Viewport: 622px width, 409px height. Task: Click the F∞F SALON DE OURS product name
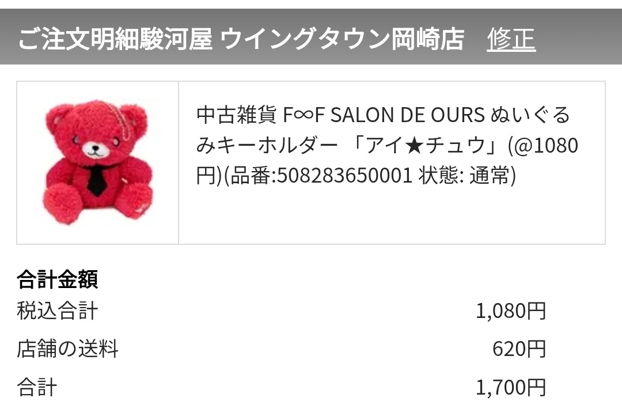tap(384, 115)
